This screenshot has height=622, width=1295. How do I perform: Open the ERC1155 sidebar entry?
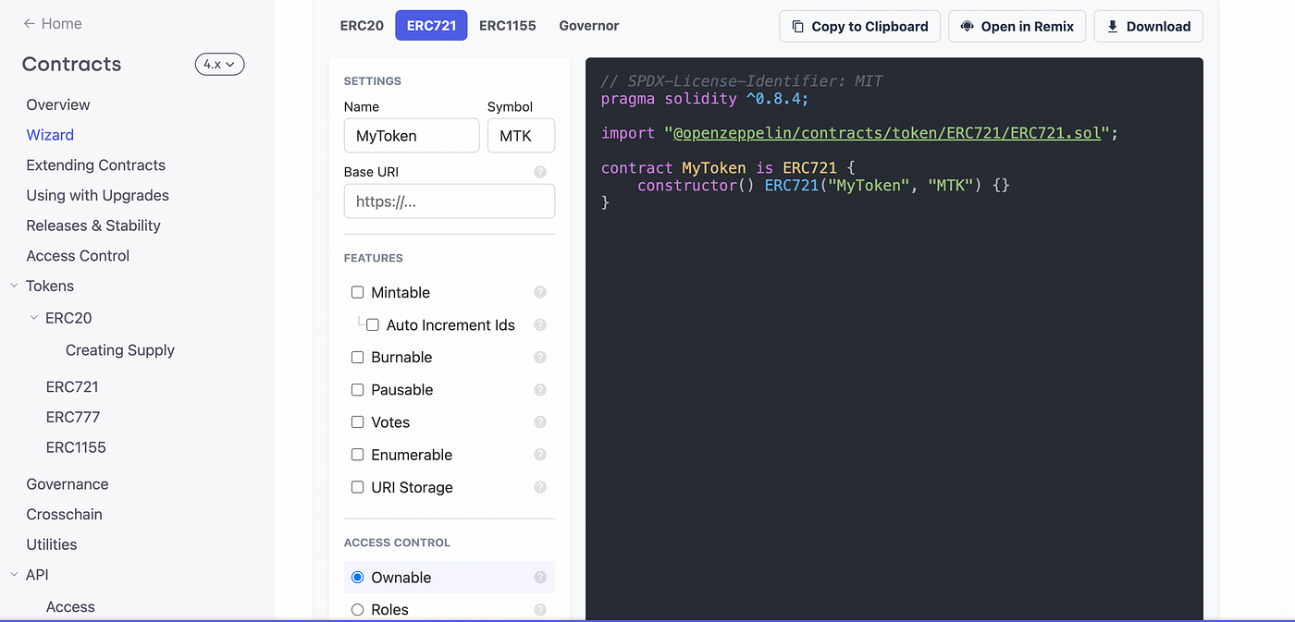tap(76, 447)
